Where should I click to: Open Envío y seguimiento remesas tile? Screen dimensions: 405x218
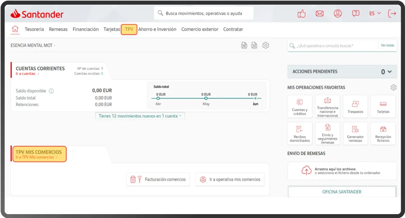[x=328, y=134]
